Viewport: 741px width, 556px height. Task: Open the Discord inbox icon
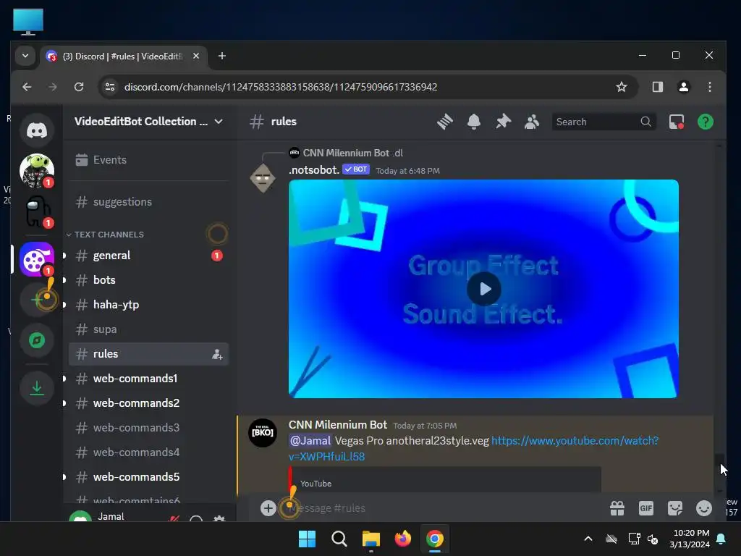click(x=677, y=122)
